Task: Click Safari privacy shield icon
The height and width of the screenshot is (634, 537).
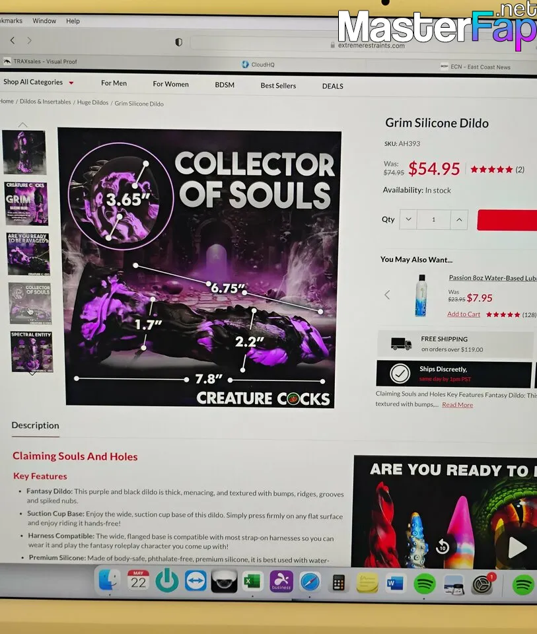Action: 179,42
